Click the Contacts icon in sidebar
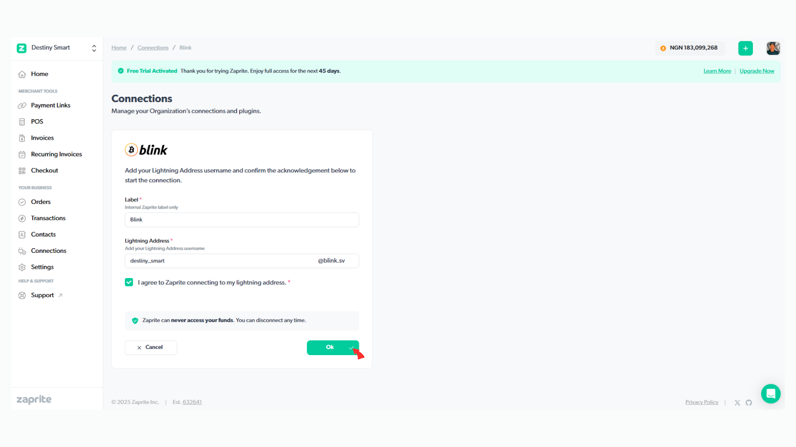The width and height of the screenshot is (796, 447). tap(22, 235)
